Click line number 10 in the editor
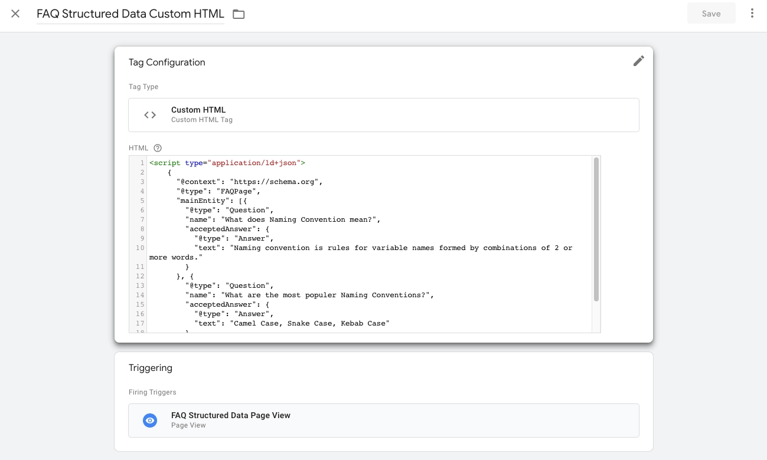This screenshot has height=460, width=767. [x=139, y=248]
